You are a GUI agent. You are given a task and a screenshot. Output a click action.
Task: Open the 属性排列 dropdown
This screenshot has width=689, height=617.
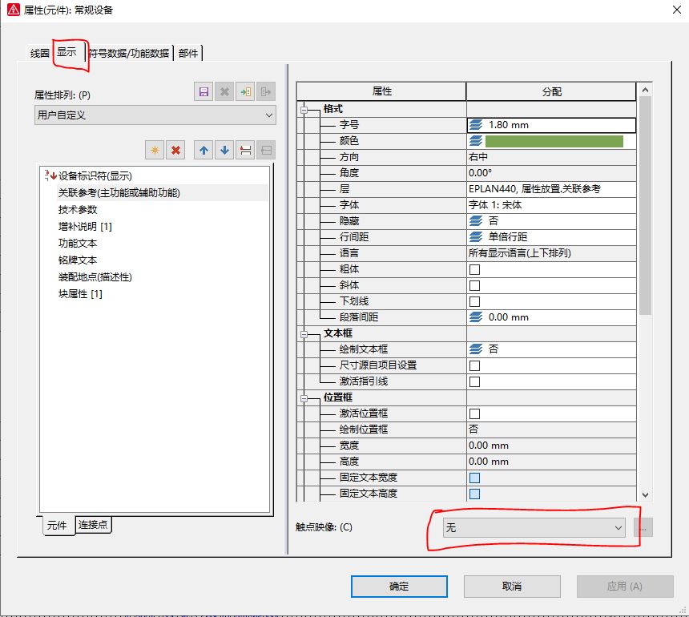[x=155, y=115]
